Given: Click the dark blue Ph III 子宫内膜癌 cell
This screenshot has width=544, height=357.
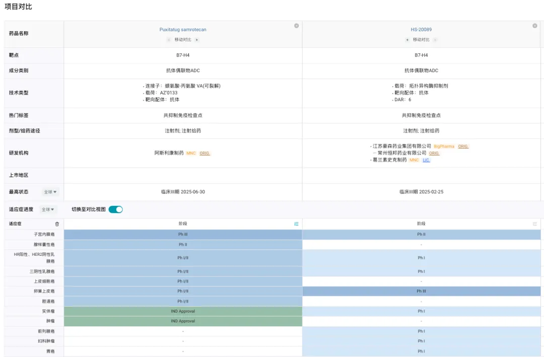Looking at the screenshot, I should click(183, 235).
